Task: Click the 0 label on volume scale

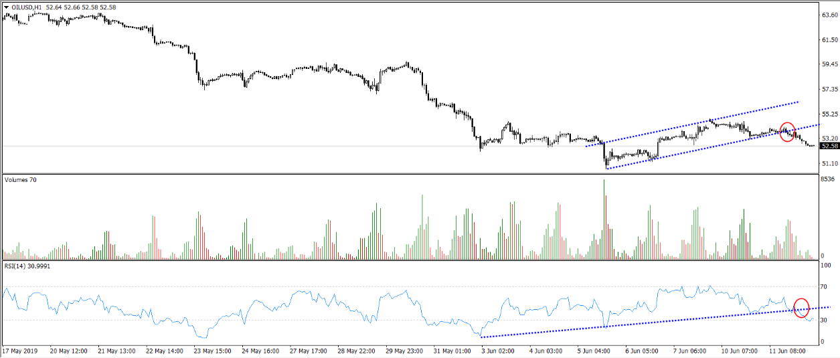Action: 823,256
